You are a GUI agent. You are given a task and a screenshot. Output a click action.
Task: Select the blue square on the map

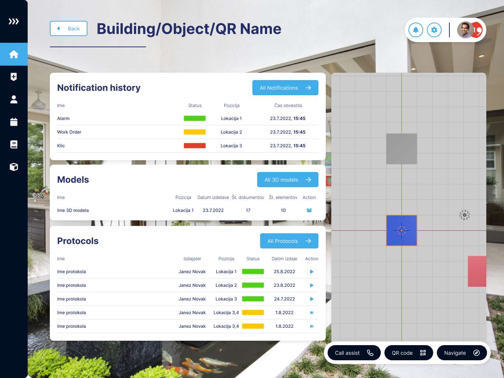tap(401, 230)
